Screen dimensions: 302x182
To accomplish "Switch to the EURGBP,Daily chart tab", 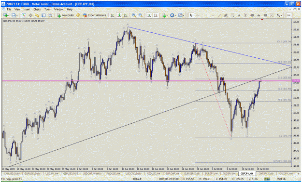I will click(192, 173).
